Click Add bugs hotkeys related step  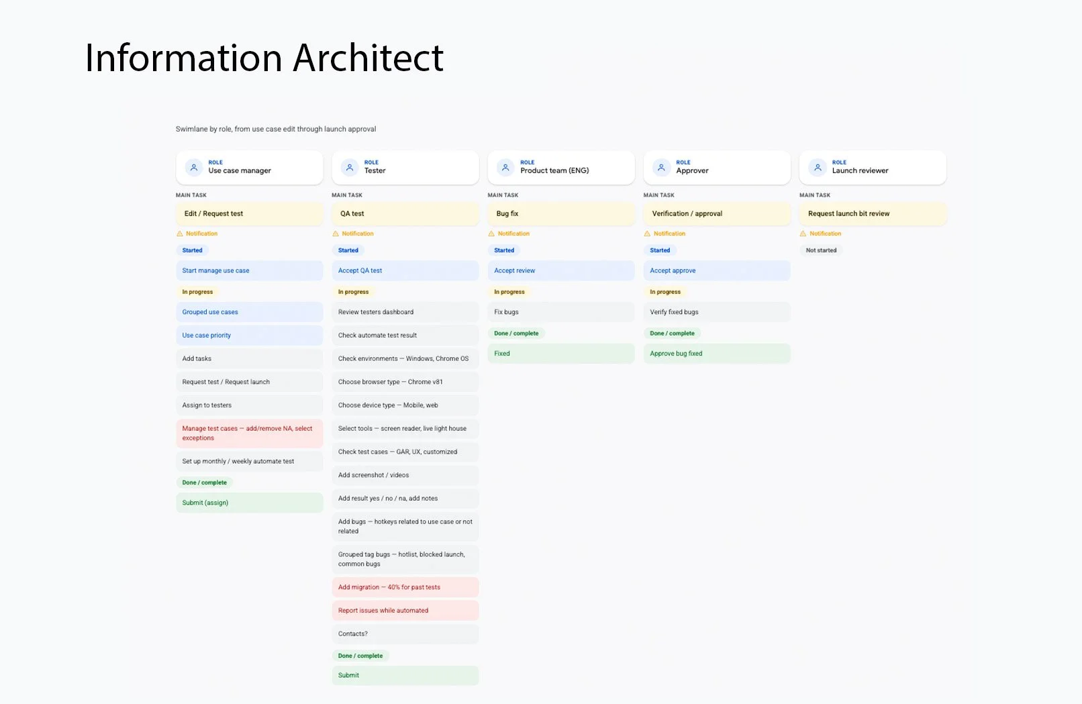click(405, 526)
